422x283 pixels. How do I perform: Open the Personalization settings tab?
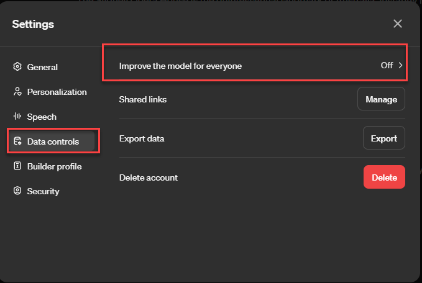(57, 92)
